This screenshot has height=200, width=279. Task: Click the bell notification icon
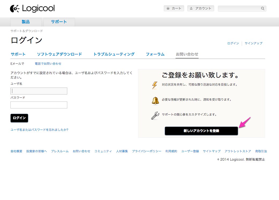click(155, 100)
